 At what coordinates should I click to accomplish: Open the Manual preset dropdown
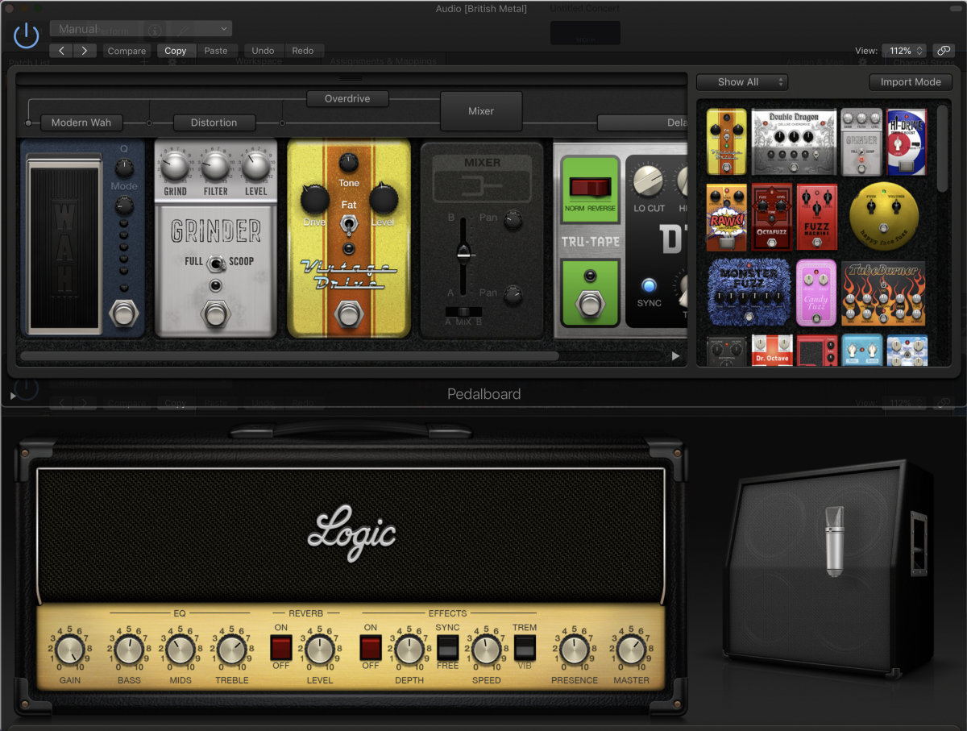pyautogui.click(x=141, y=29)
